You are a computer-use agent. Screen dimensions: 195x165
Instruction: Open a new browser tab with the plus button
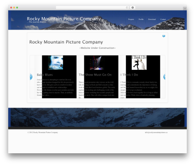pyautogui.click(x=185, y=9)
